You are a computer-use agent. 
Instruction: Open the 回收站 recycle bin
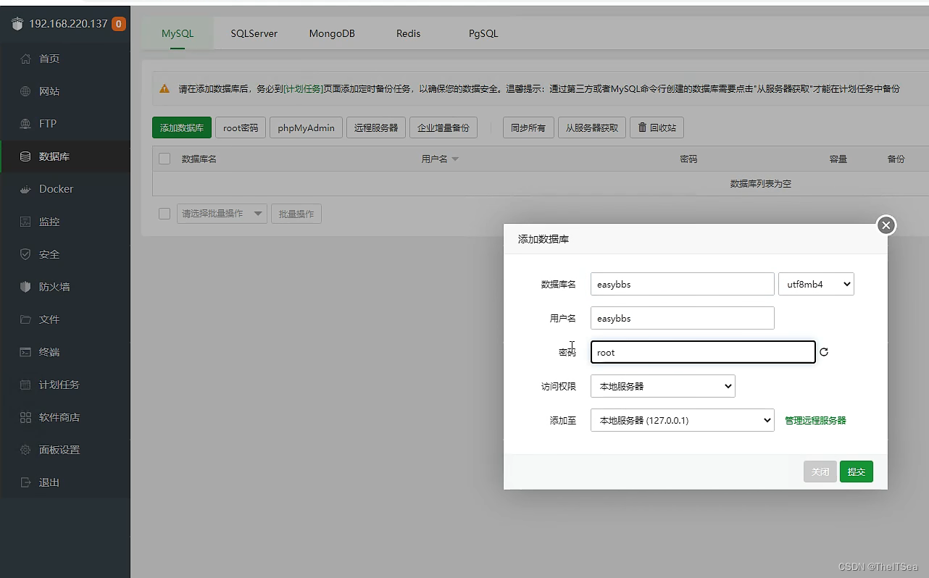[x=657, y=127]
